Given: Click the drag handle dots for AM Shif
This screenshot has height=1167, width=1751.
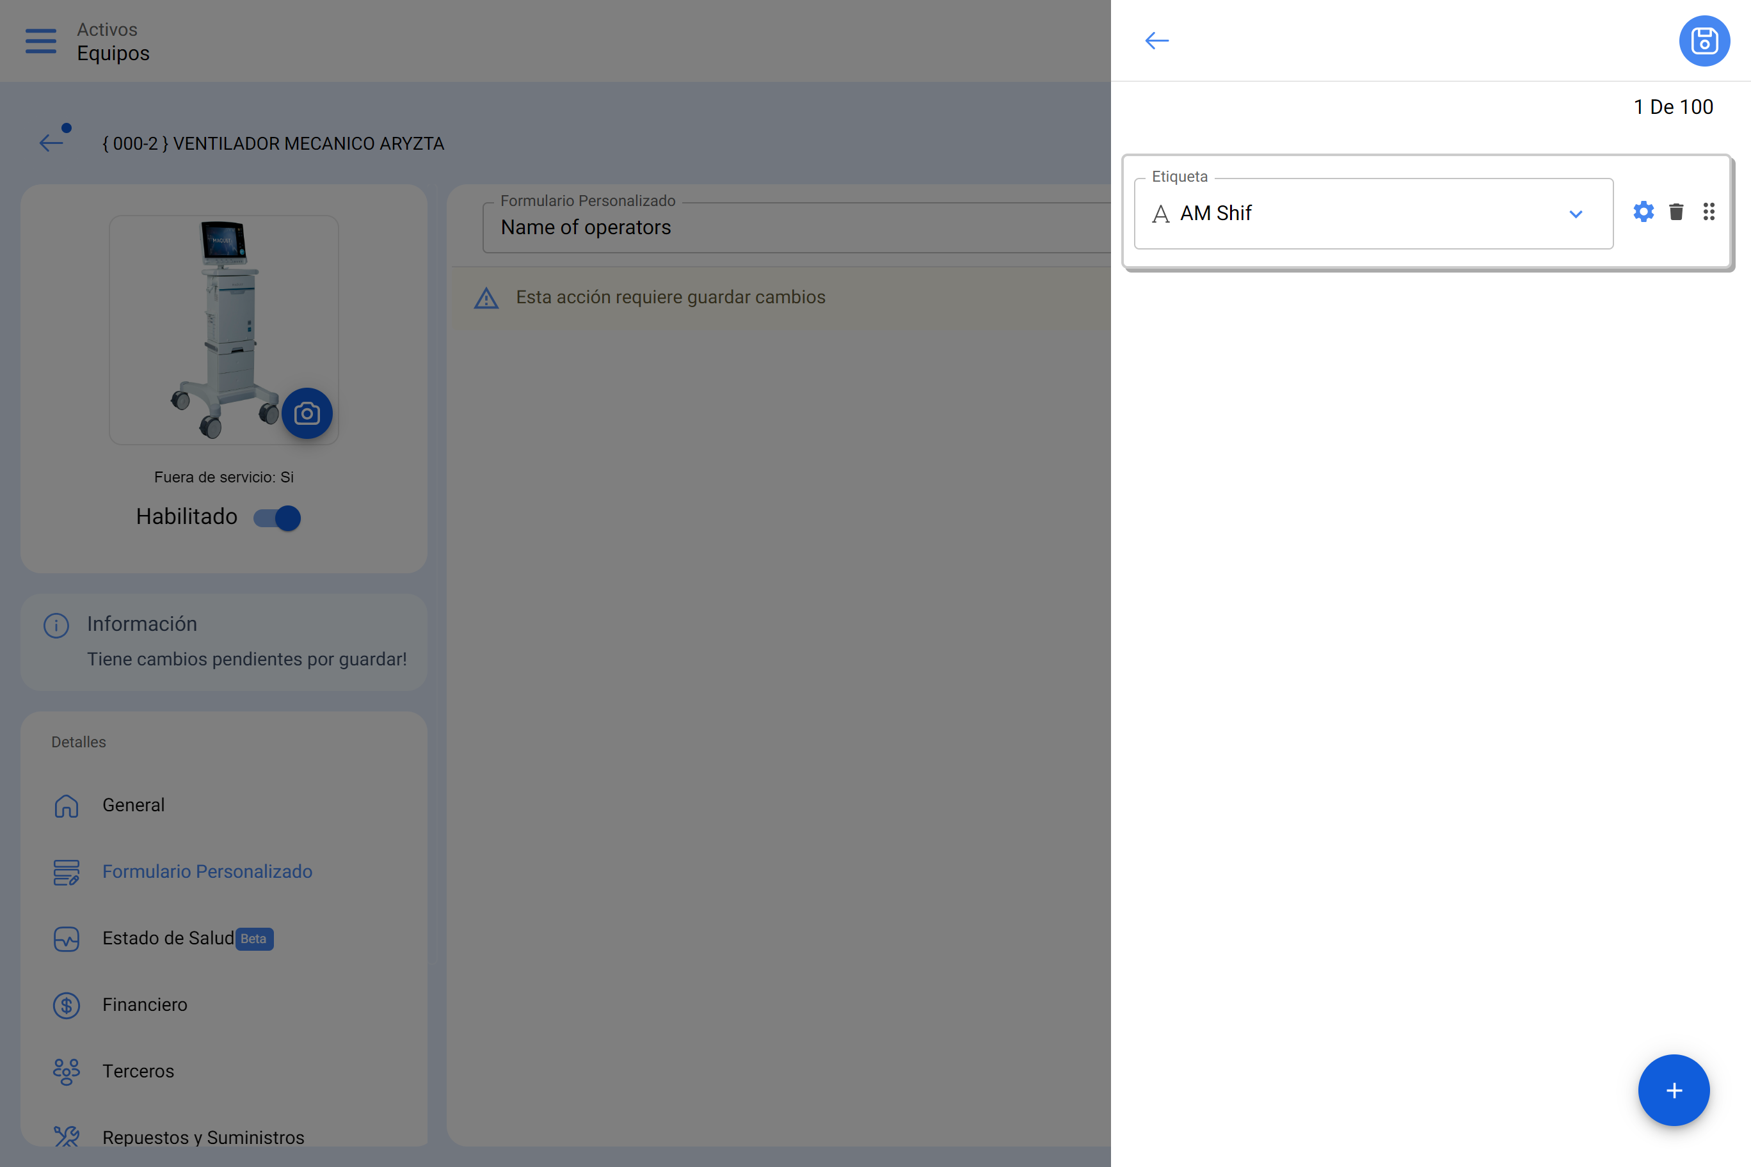Looking at the screenshot, I should coord(1709,212).
